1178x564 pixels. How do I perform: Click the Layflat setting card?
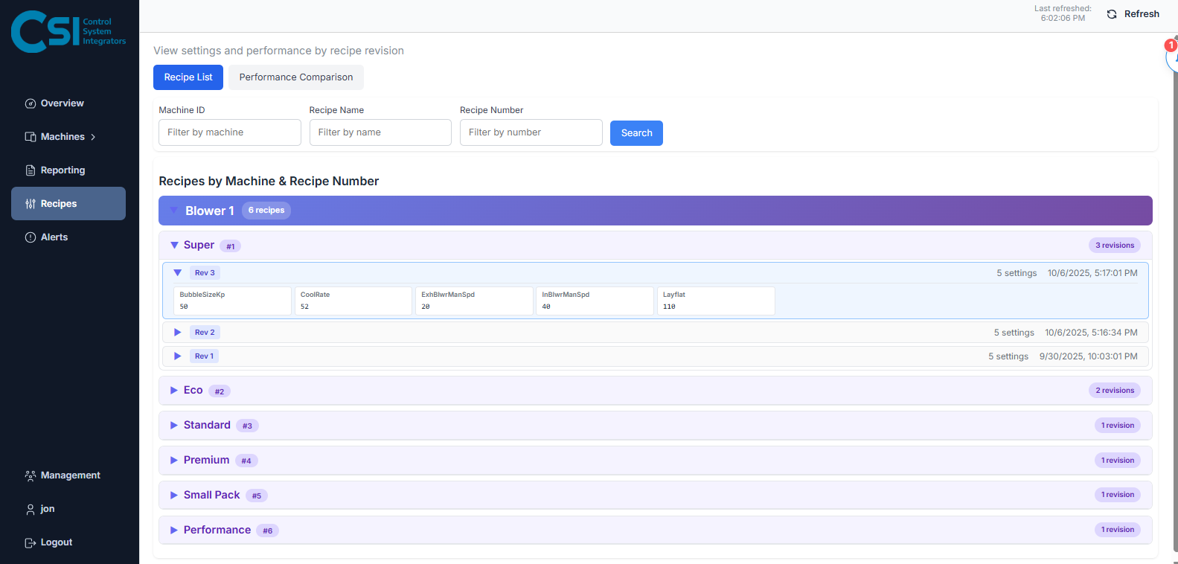716,301
